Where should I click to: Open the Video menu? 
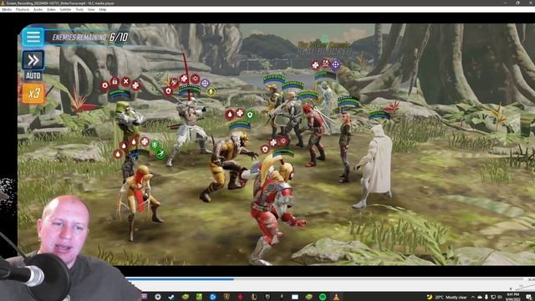point(51,9)
